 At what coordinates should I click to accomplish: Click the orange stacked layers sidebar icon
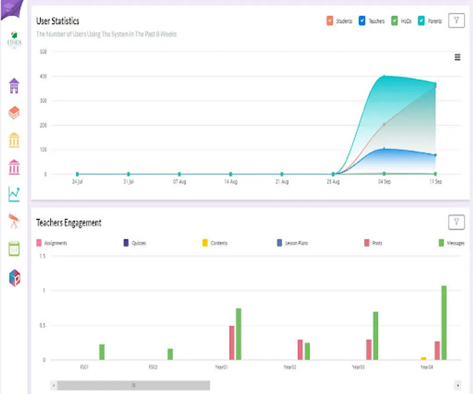click(x=14, y=113)
